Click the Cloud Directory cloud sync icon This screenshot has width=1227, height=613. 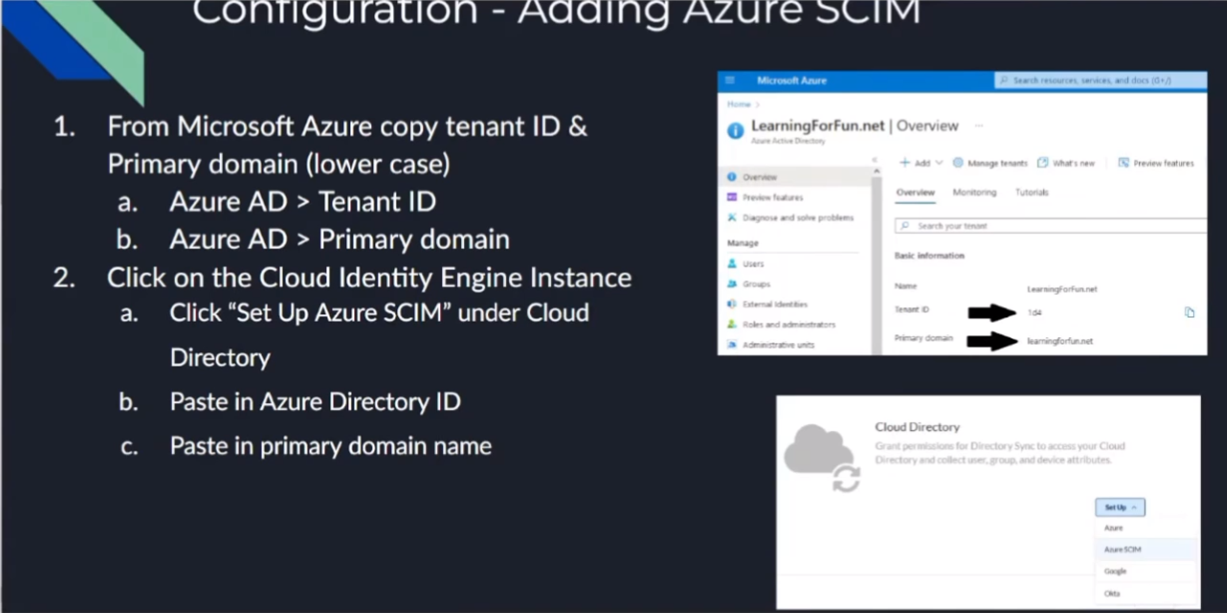[822, 458]
